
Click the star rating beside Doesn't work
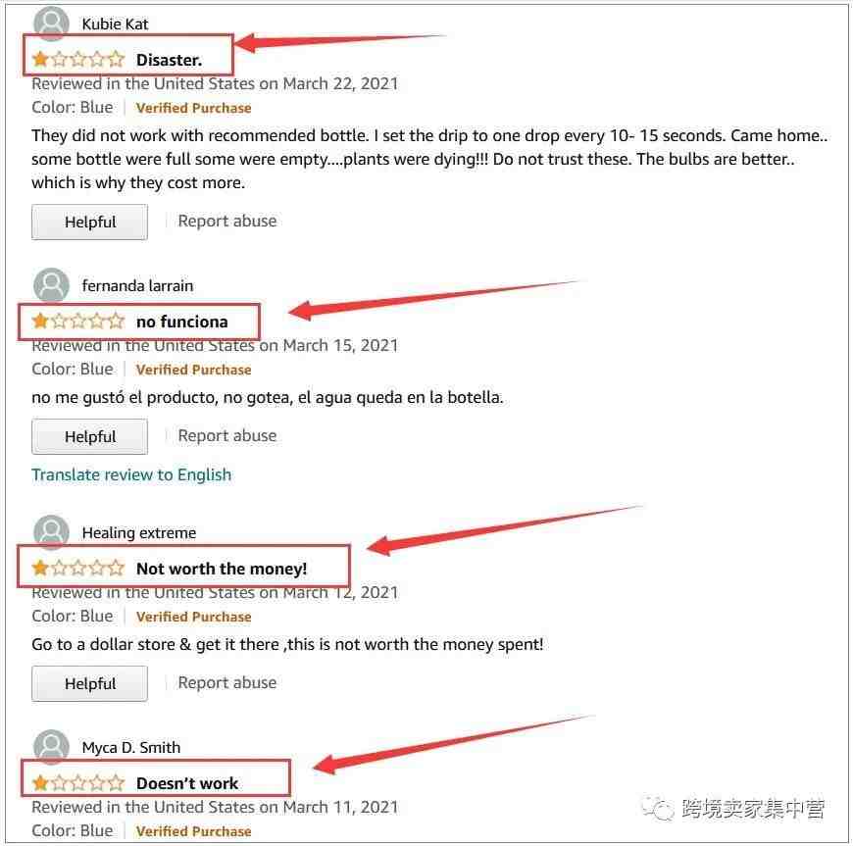(78, 783)
